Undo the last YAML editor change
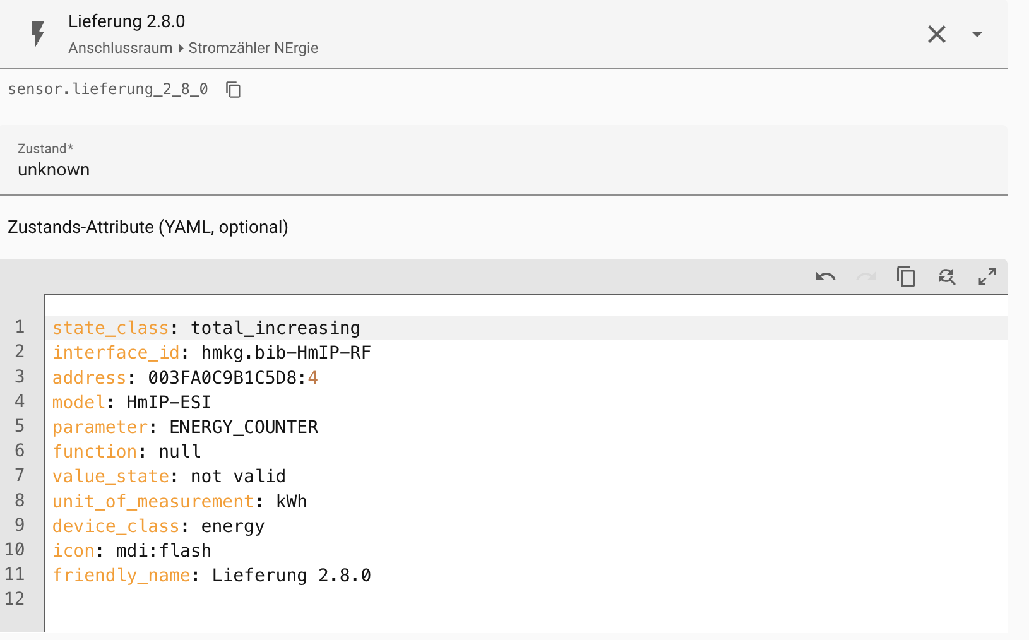The width and height of the screenshot is (1029, 640). click(x=825, y=276)
